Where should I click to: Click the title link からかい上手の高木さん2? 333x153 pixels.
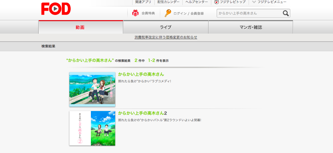click(x=143, y=113)
